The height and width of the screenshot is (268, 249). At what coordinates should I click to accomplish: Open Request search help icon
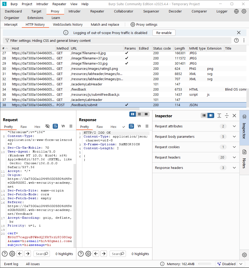(5, 254)
